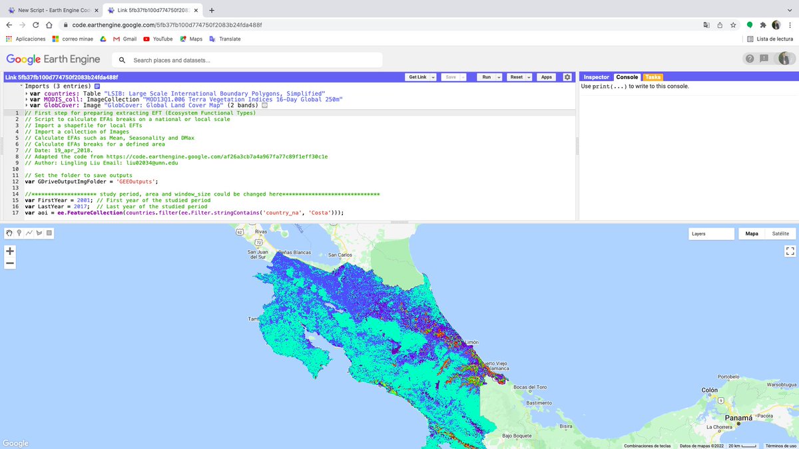799x449 pixels.
Task: Click the share page icon in address bar
Action: (x=720, y=25)
